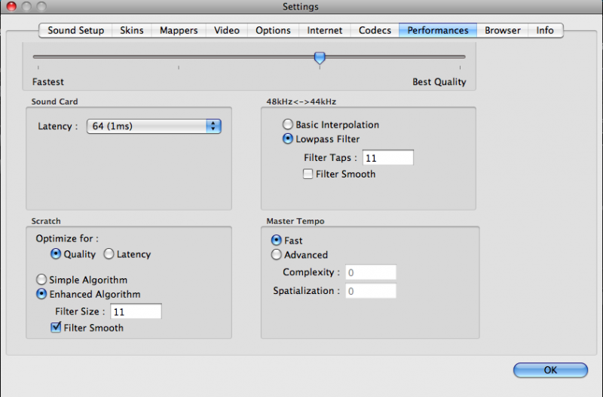Enable Filter Smooth under Lowpass Filter
The height and width of the screenshot is (397, 603).
(x=308, y=174)
